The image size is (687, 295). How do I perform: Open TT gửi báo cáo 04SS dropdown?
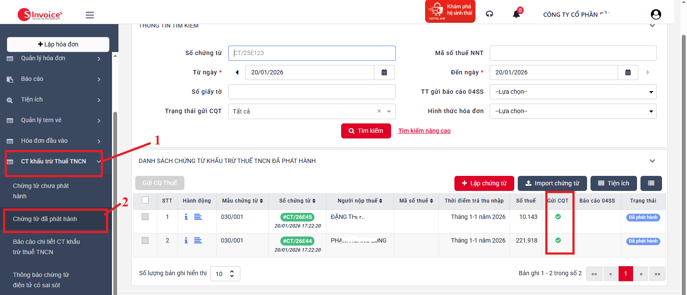(573, 92)
